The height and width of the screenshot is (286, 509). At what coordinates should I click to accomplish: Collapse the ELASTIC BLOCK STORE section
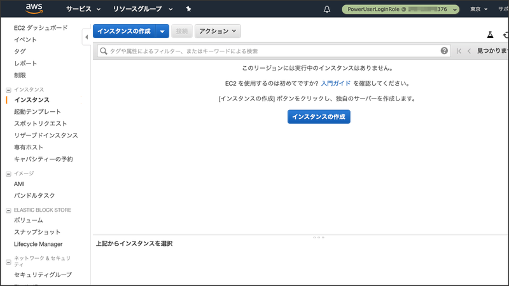coord(8,210)
